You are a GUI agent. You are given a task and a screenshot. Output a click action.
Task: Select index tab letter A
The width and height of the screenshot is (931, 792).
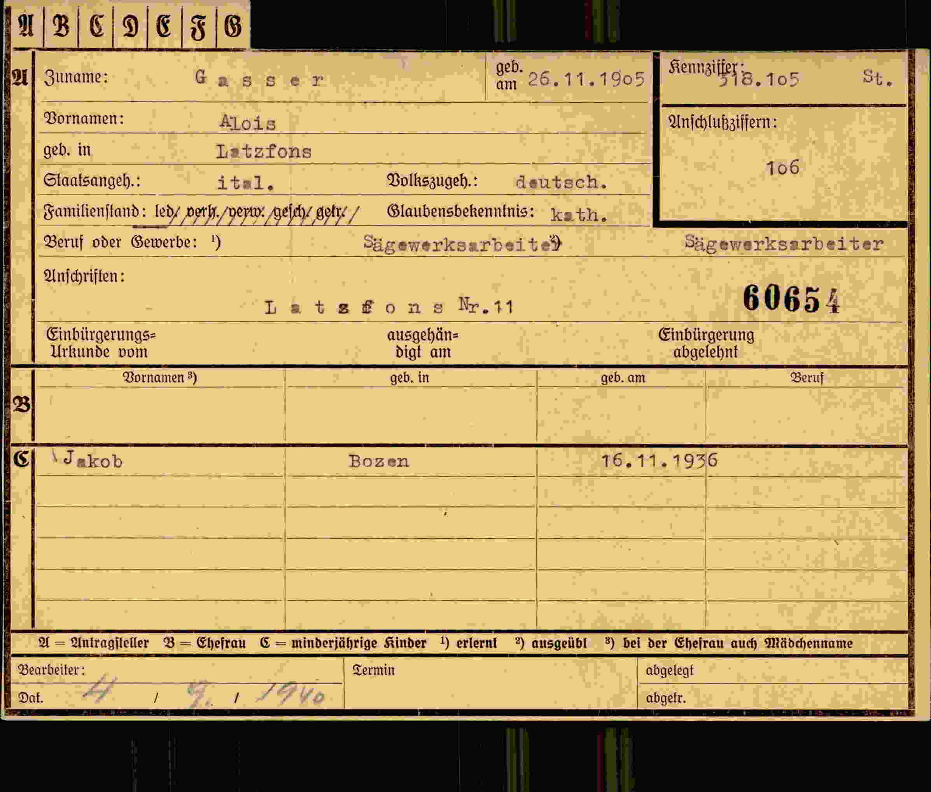point(26,26)
